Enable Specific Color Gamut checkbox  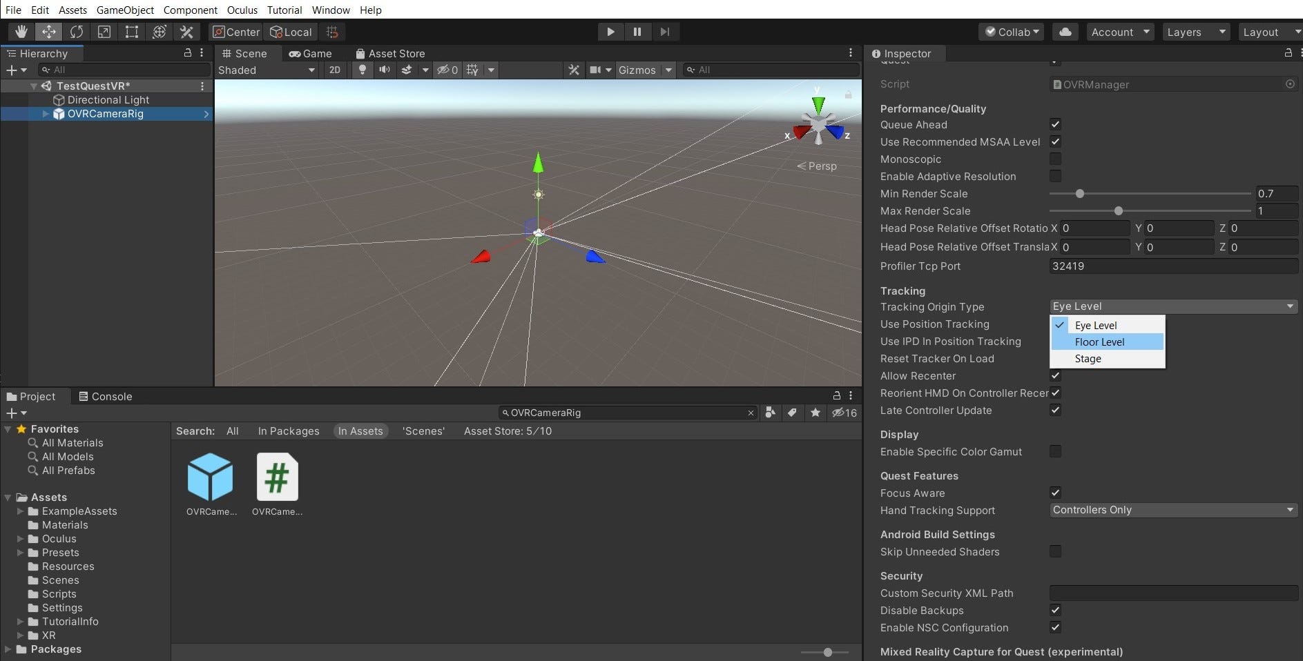coord(1055,451)
